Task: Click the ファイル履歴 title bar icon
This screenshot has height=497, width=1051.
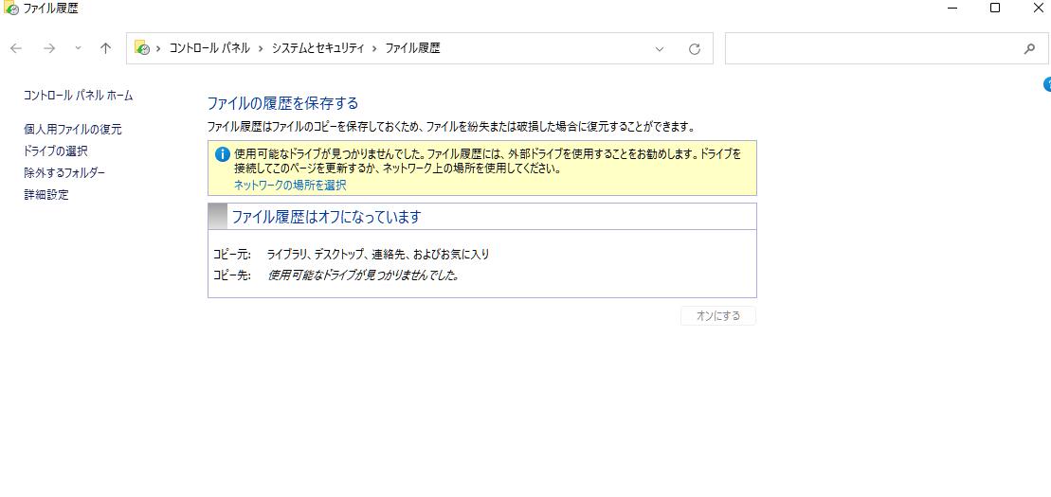Action: click(x=10, y=9)
